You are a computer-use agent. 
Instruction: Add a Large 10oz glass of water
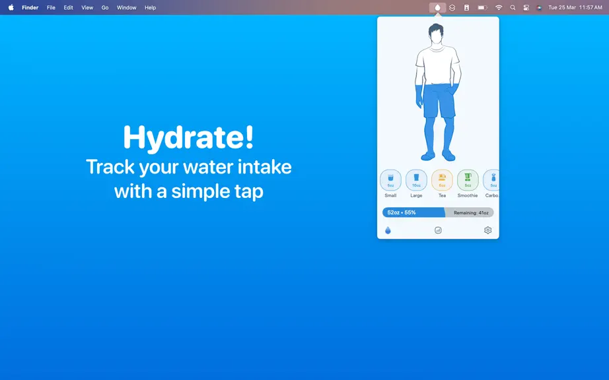(416, 180)
